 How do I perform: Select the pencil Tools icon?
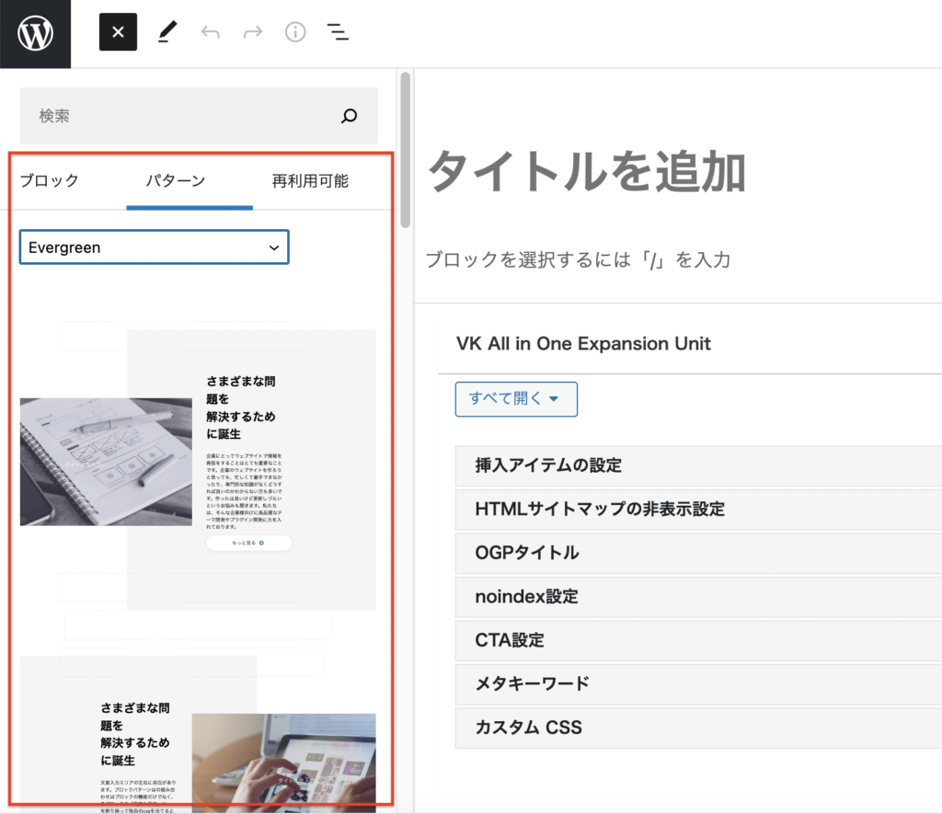point(166,33)
